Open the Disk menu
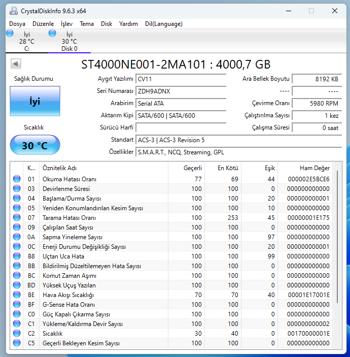Viewport: 350px width, 357px height. [107, 24]
